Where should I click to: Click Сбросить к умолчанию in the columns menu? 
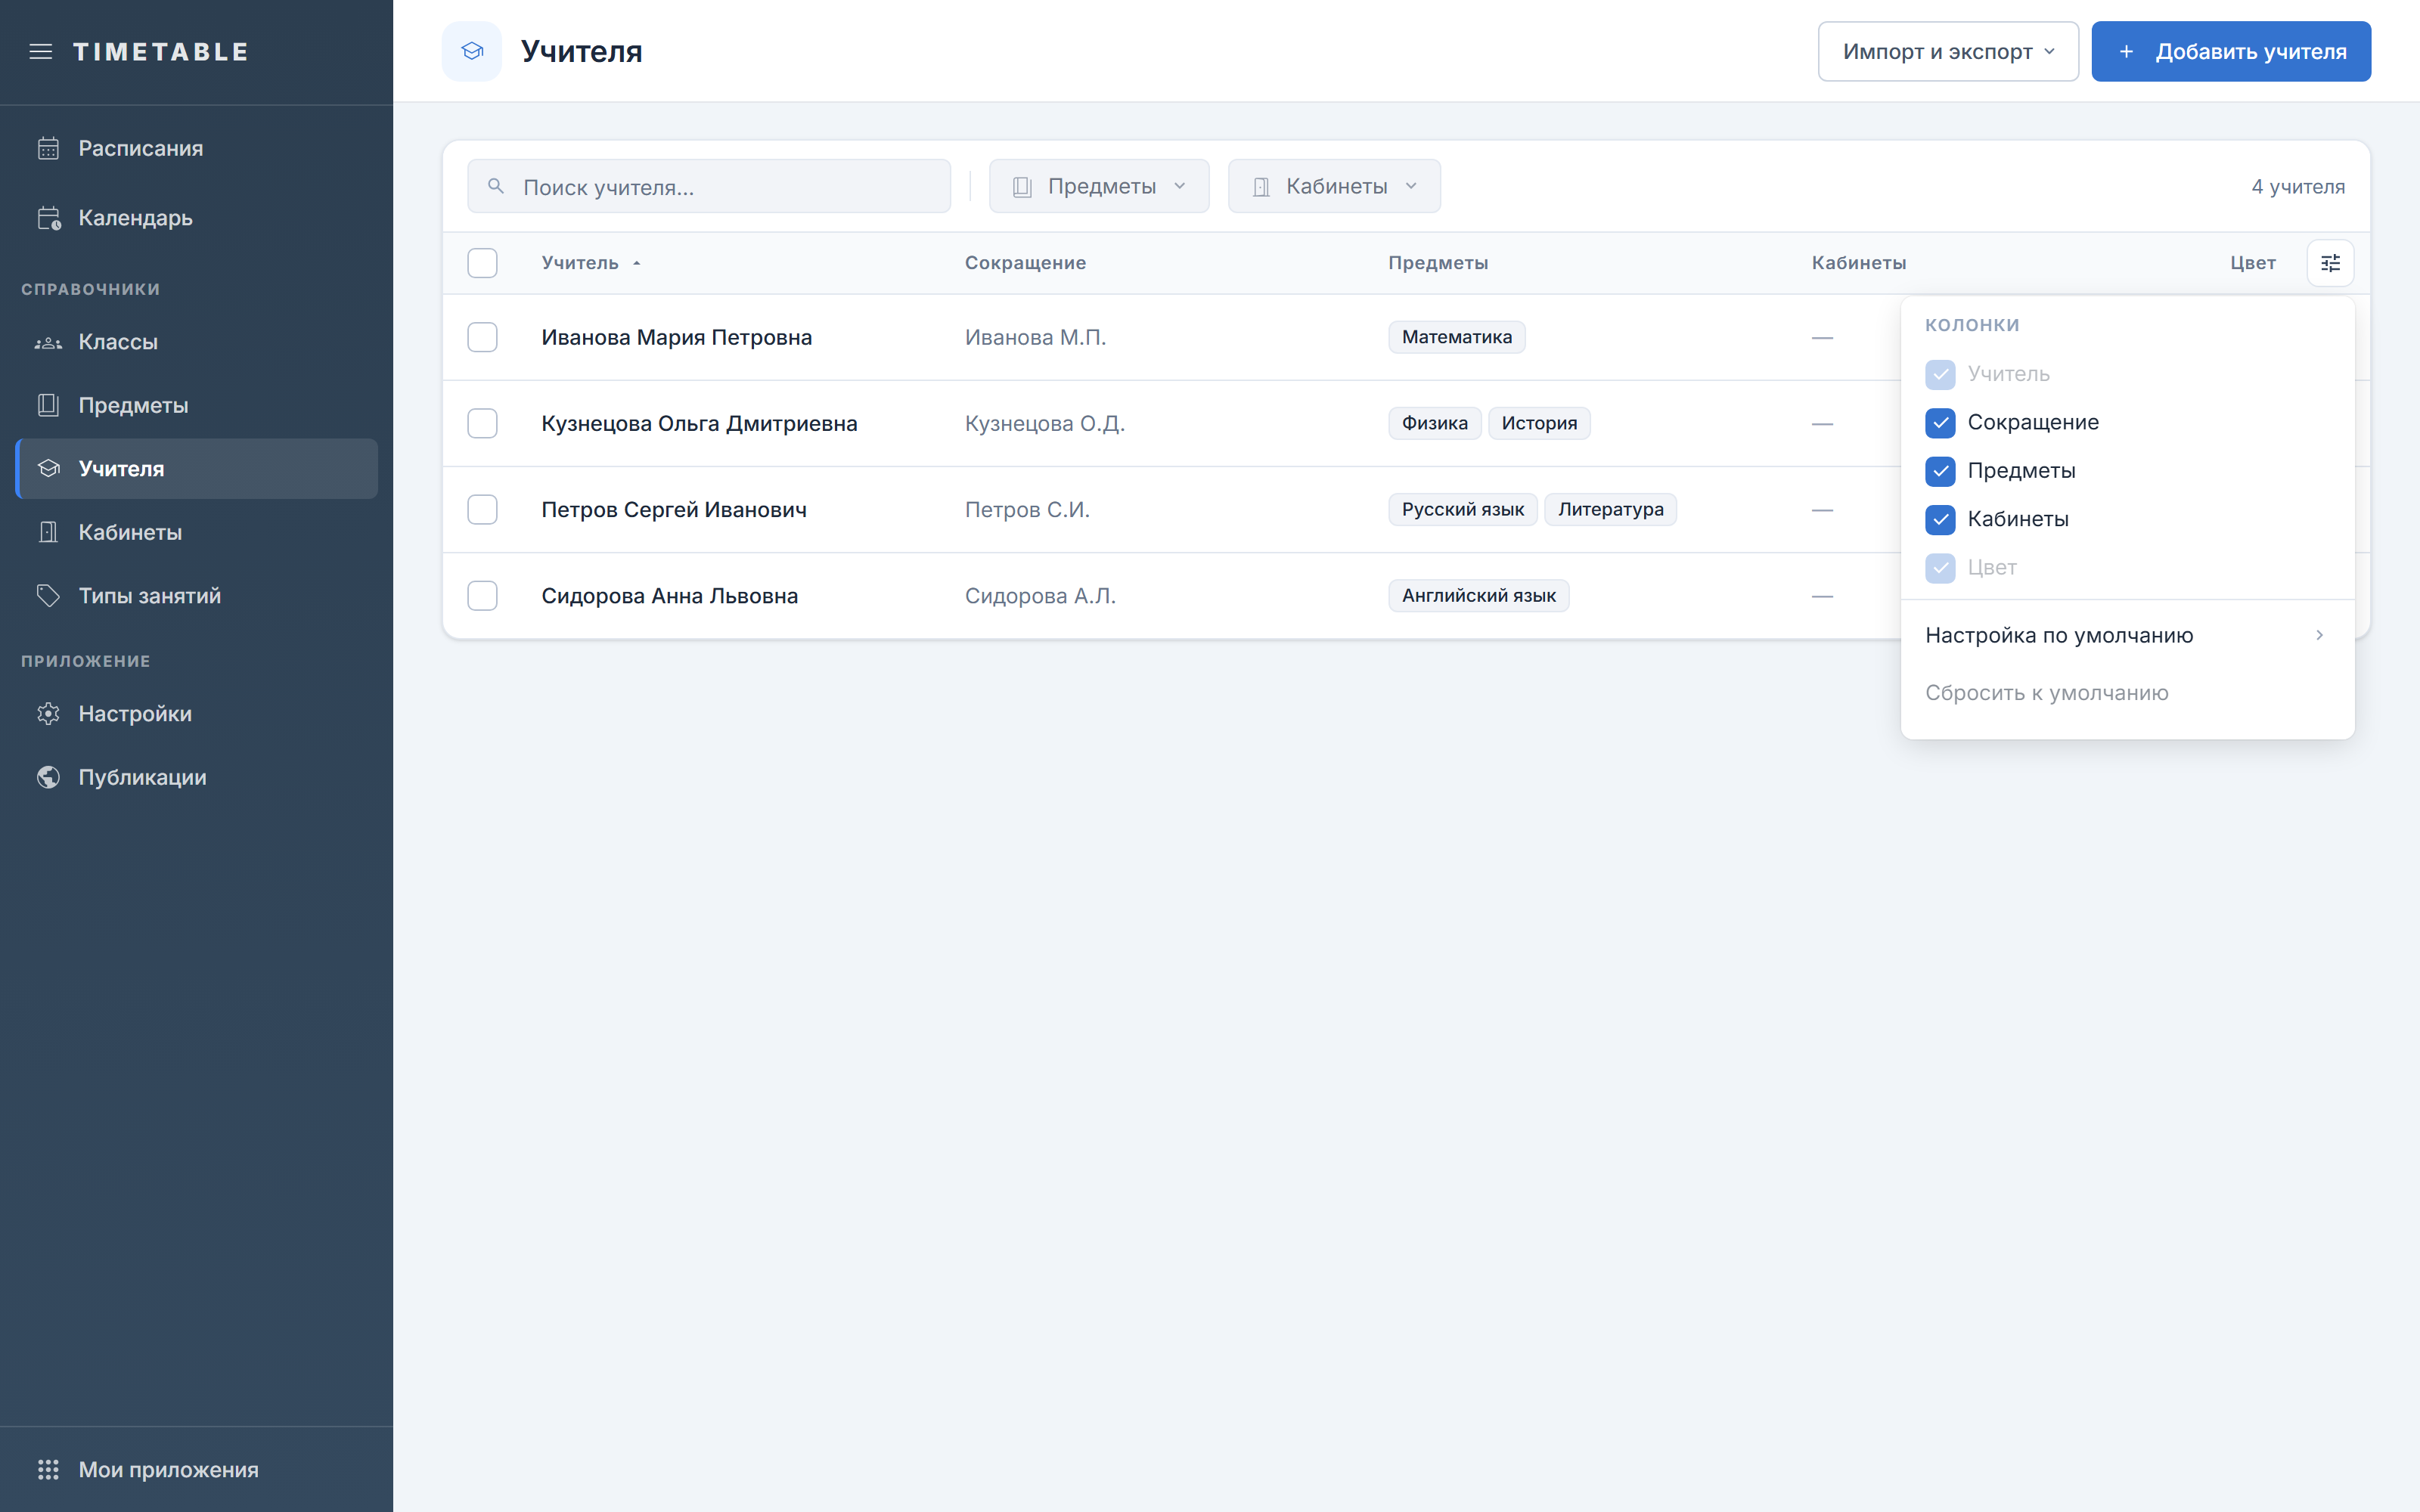pyautogui.click(x=2127, y=693)
